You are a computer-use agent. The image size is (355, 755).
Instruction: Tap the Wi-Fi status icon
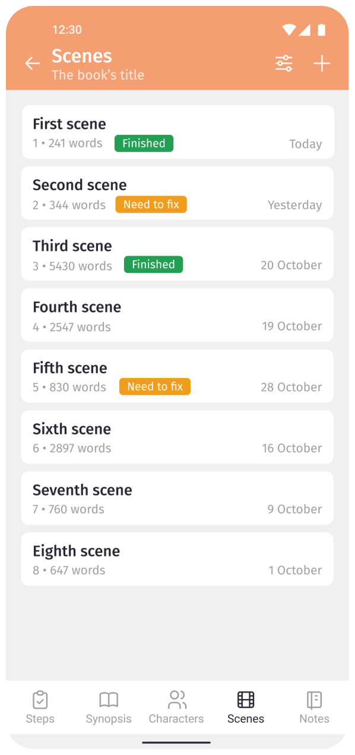289,30
